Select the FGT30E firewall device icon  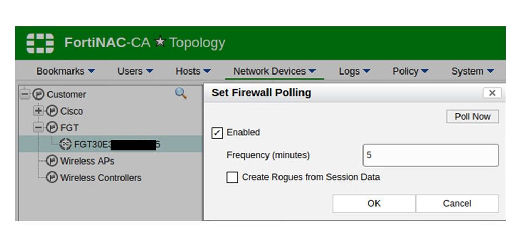(x=66, y=144)
